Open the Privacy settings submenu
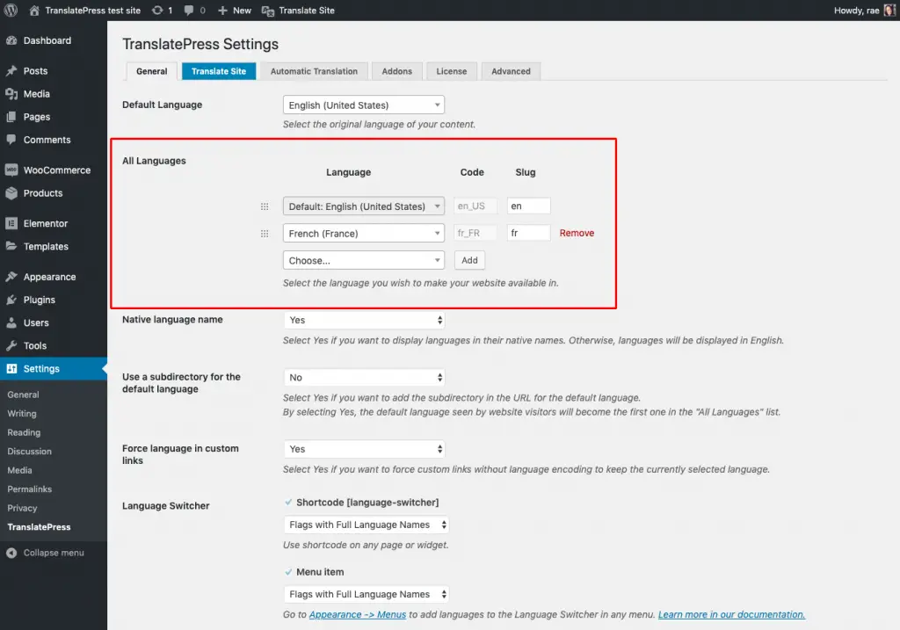Screen dimensions: 900x630 [x=22, y=509]
